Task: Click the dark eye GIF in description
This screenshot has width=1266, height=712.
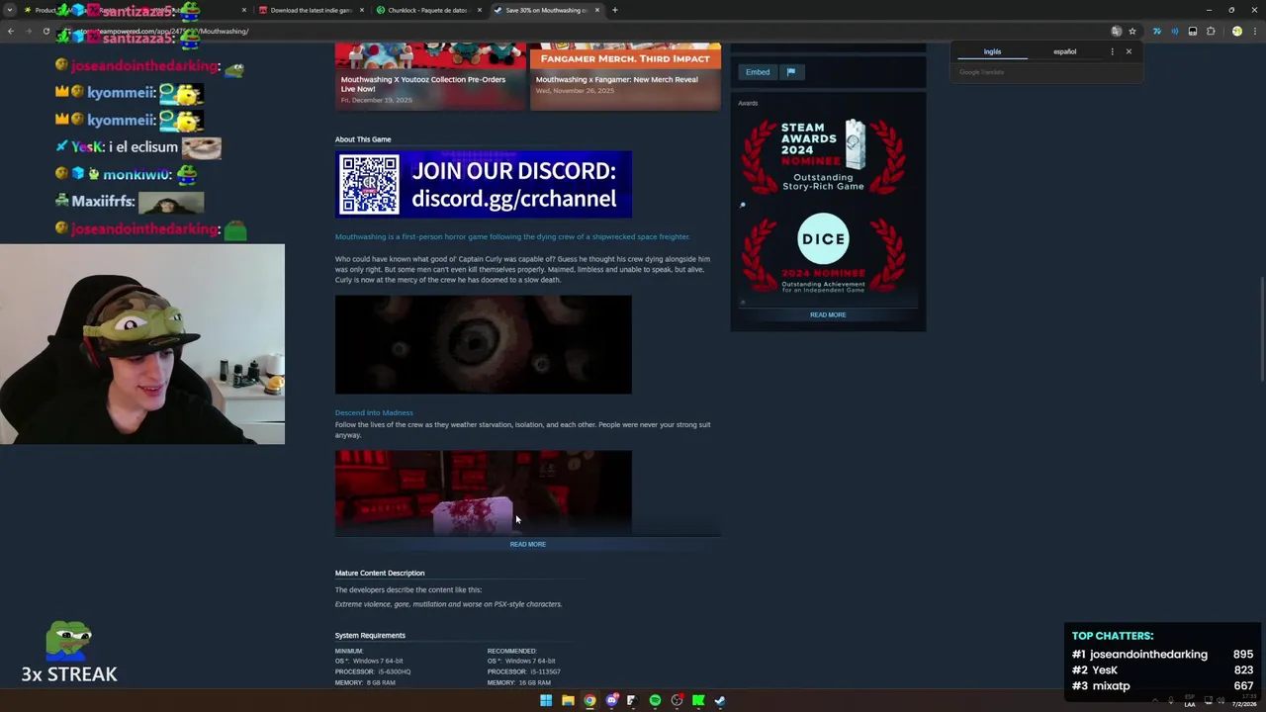Action: pos(484,344)
